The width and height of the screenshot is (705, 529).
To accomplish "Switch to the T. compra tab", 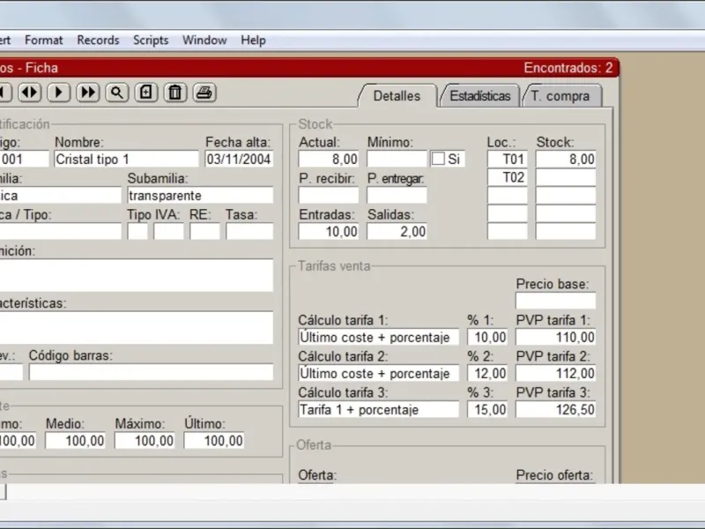I will coord(562,96).
